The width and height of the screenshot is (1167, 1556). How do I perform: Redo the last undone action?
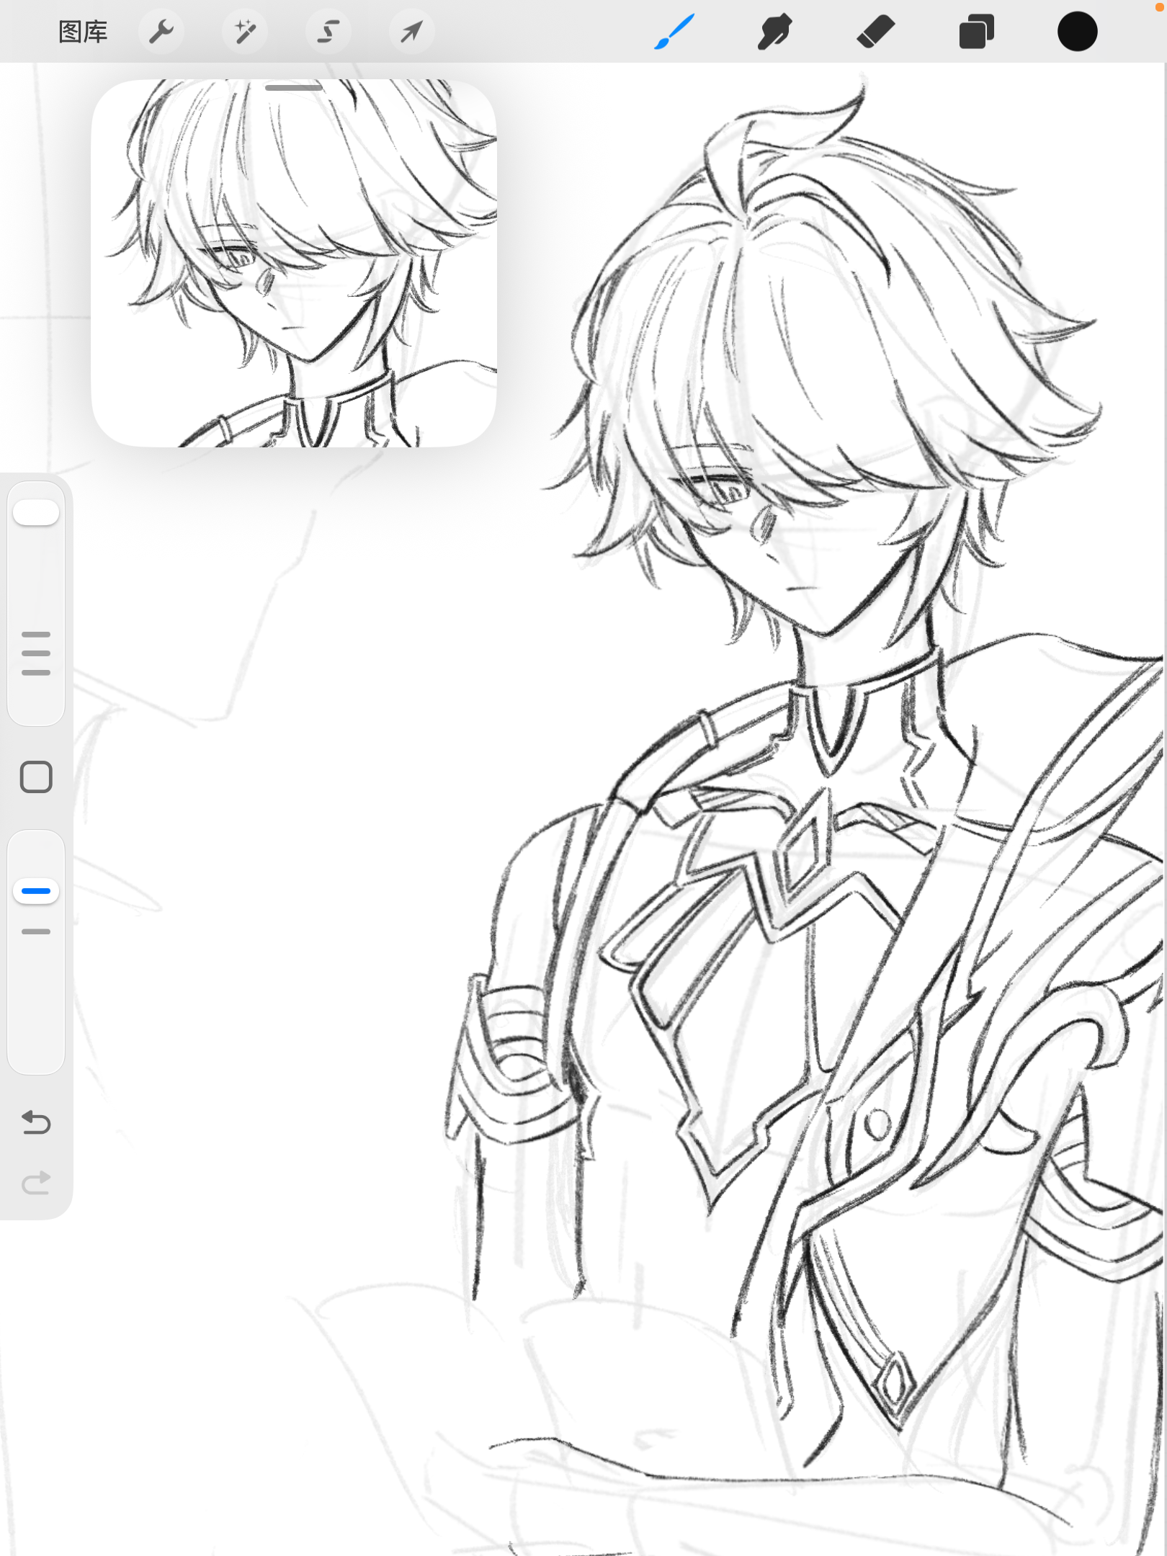point(36,1183)
